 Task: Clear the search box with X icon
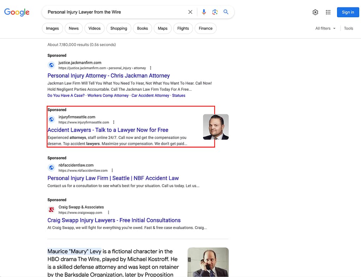coord(190,12)
